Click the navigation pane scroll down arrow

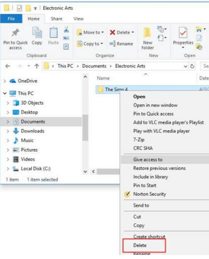click(85, 171)
